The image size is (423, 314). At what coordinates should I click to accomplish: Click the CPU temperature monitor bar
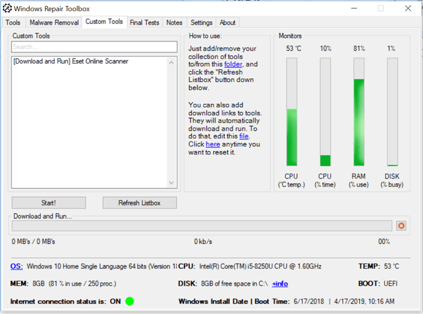coord(291,112)
